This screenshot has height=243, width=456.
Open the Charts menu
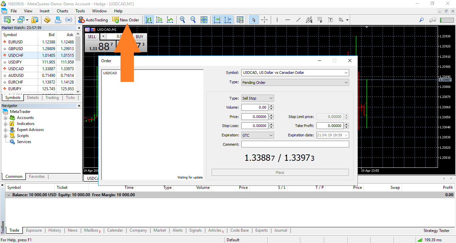[62, 11]
